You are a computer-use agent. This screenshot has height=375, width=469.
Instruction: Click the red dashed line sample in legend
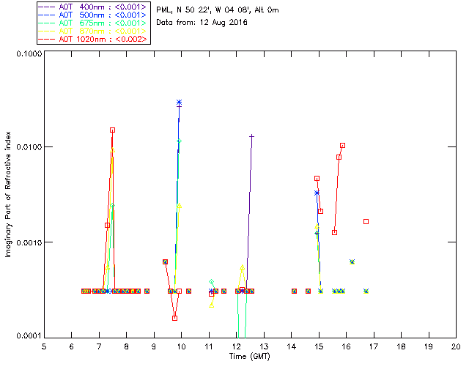point(47,39)
